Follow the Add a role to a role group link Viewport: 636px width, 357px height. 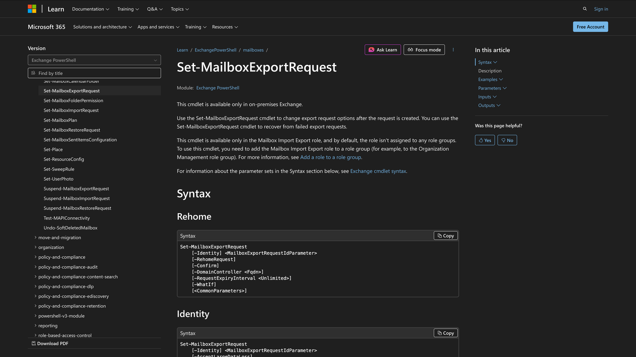coord(330,157)
